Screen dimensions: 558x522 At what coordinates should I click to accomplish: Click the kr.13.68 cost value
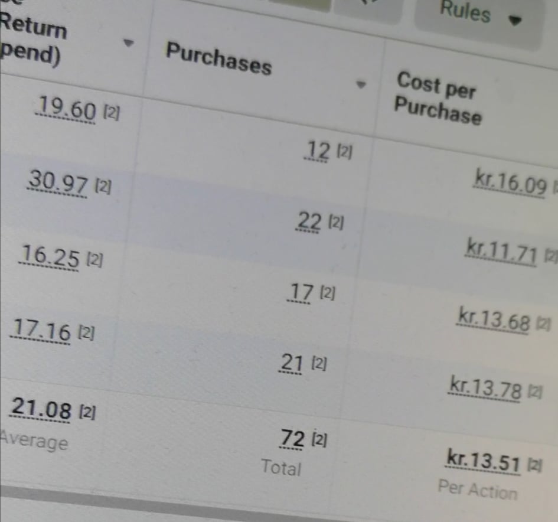(493, 320)
